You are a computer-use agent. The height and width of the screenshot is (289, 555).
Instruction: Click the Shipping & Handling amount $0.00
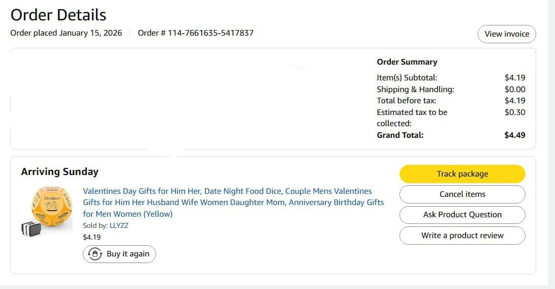pos(515,89)
